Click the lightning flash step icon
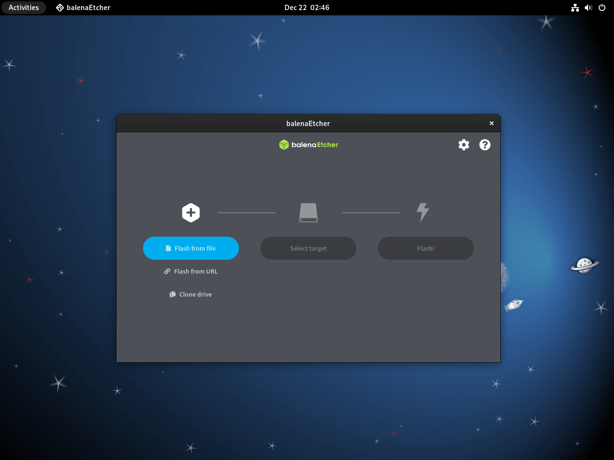Viewport: 614px width, 460px height. point(423,212)
